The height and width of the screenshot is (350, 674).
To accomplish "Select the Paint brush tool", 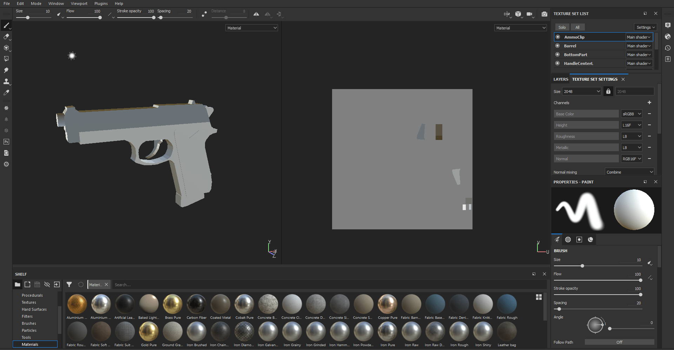I will click(x=6, y=25).
